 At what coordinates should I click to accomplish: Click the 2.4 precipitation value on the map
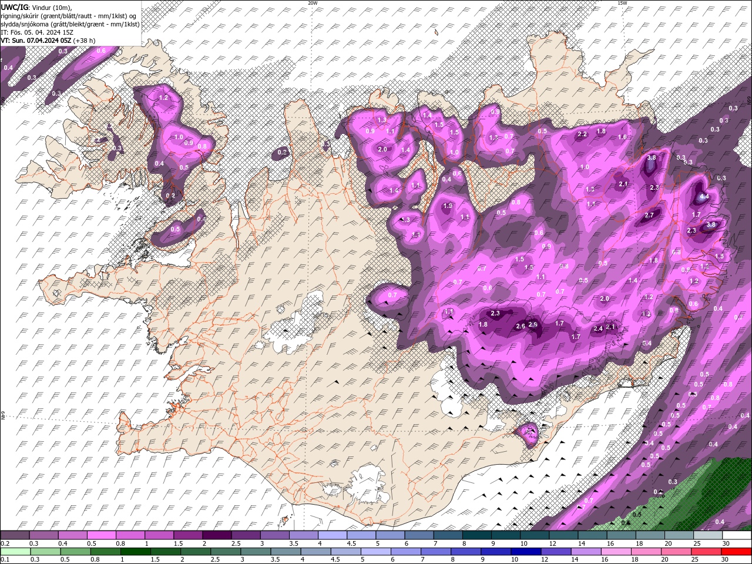(598, 329)
